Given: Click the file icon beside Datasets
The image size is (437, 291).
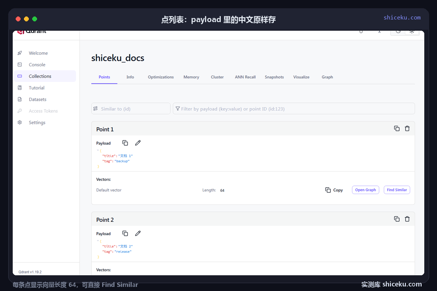Looking at the screenshot, I should point(20,99).
